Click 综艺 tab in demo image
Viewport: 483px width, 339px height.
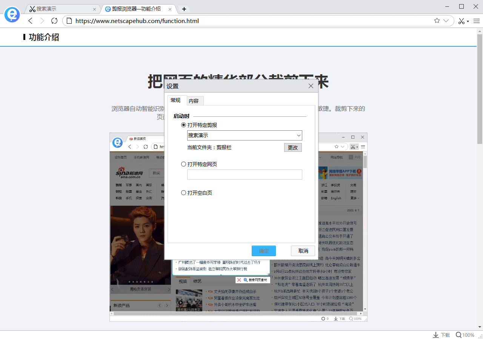click(x=197, y=281)
